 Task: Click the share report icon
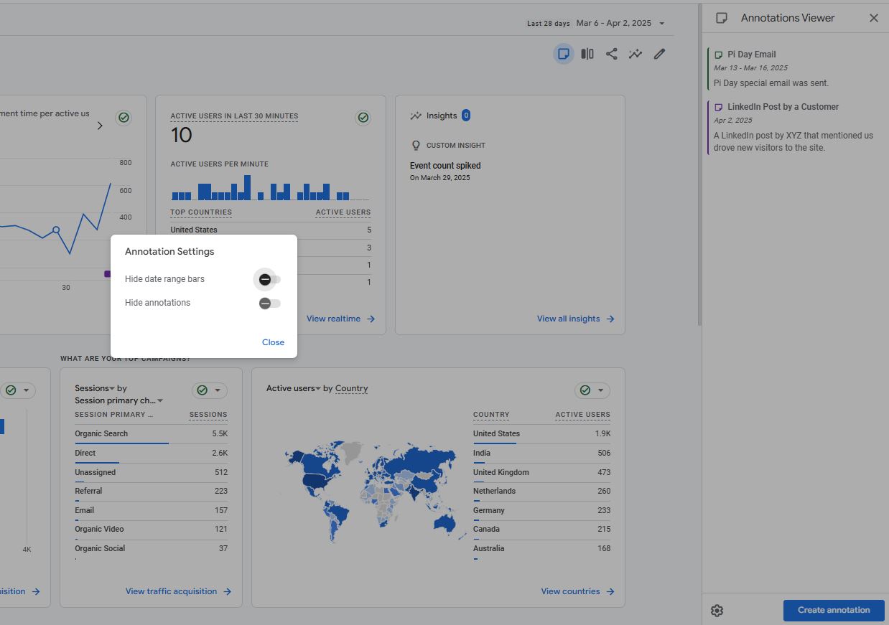coord(611,54)
